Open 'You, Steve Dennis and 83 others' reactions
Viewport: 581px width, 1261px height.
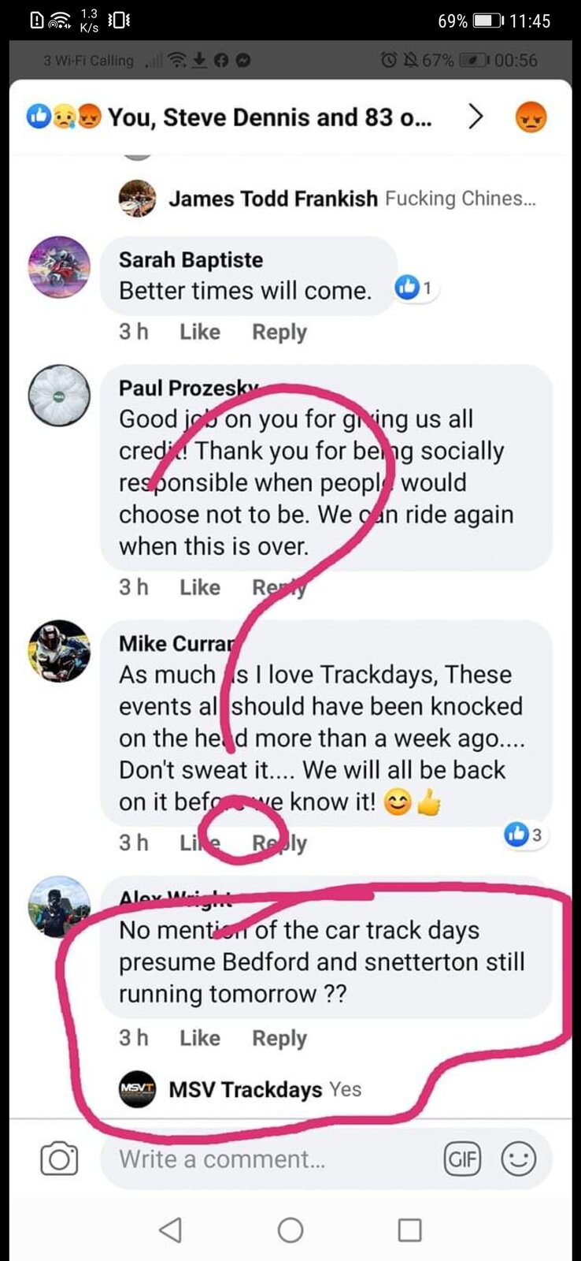(269, 117)
